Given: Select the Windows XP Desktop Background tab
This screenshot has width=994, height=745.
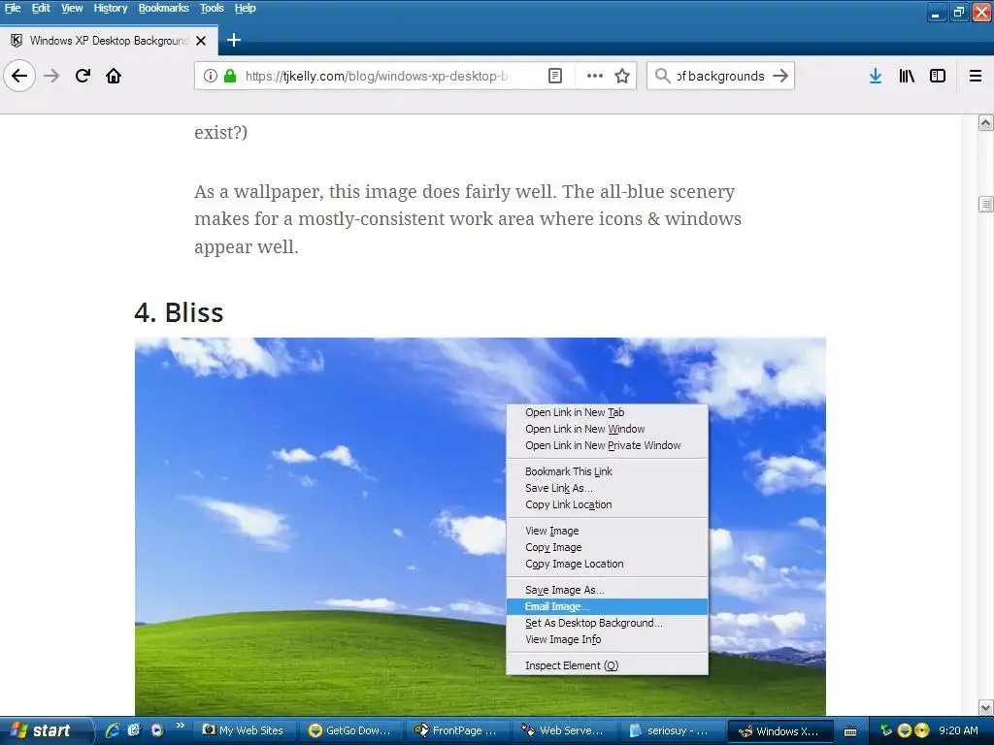Looking at the screenshot, I should tap(109, 41).
